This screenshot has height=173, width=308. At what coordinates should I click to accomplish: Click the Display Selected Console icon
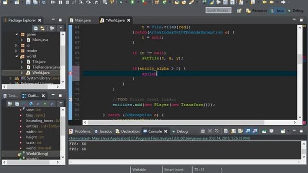[x=271, y=131]
